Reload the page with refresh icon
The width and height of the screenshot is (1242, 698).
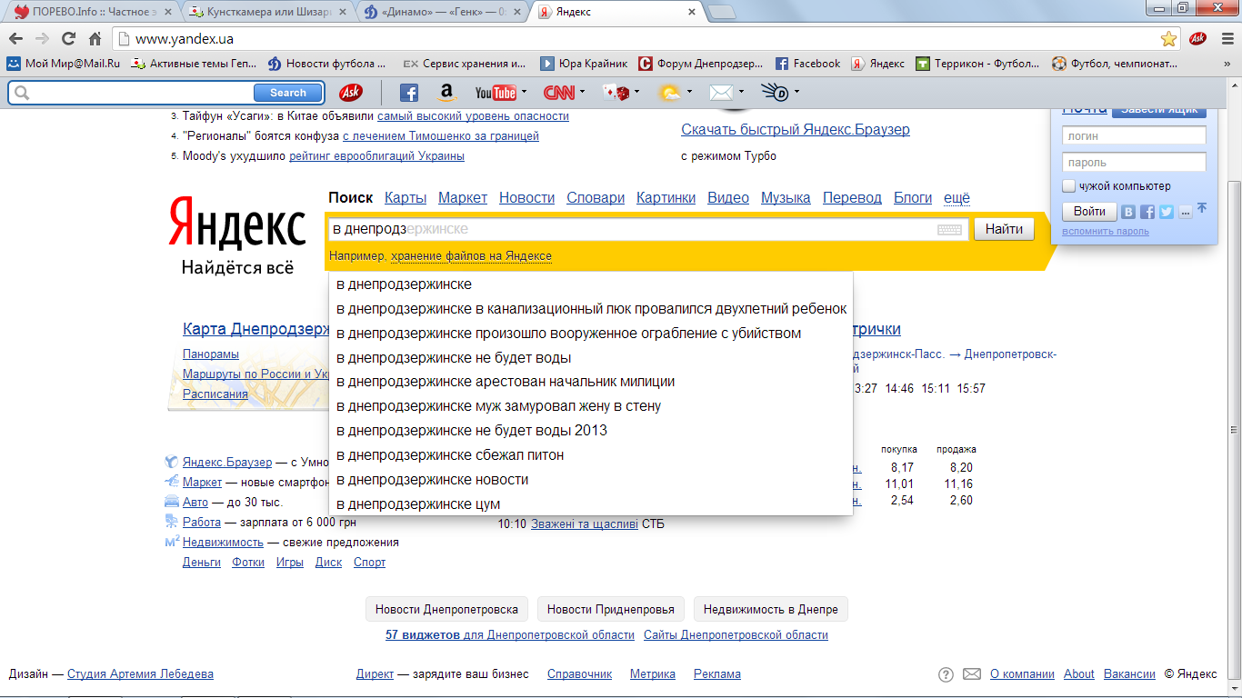[68, 39]
